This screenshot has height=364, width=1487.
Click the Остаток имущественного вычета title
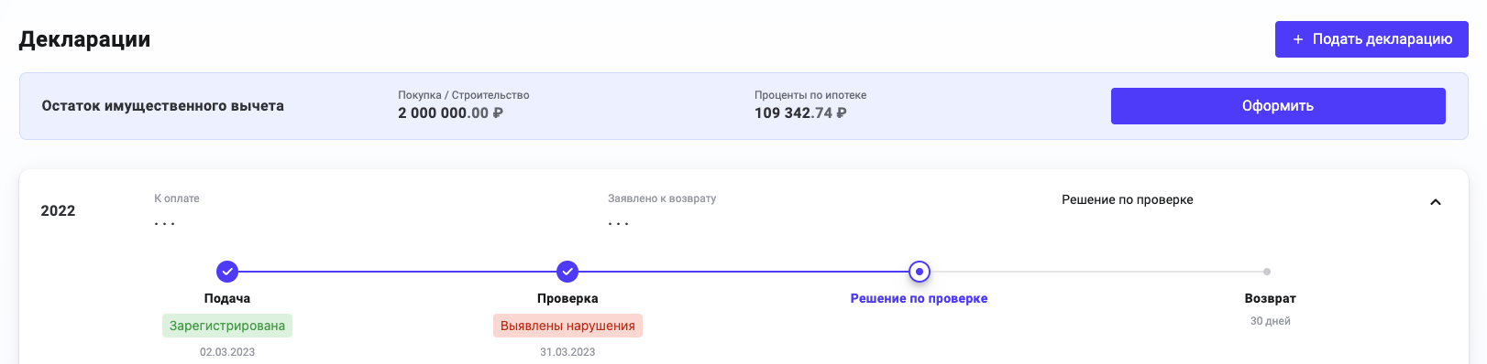coord(162,106)
